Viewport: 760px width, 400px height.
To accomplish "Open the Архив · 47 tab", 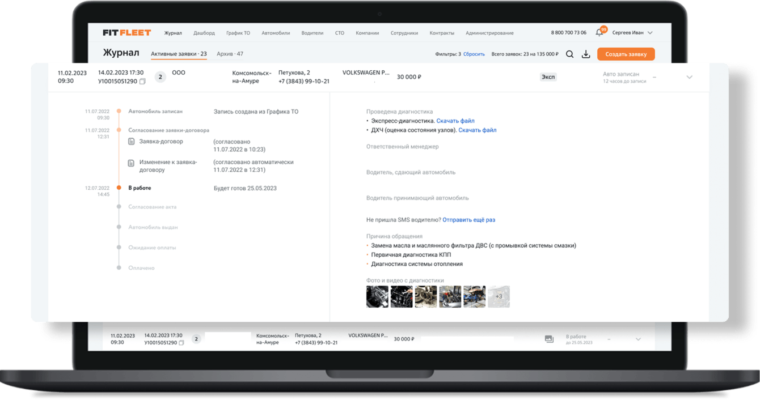I will (230, 53).
